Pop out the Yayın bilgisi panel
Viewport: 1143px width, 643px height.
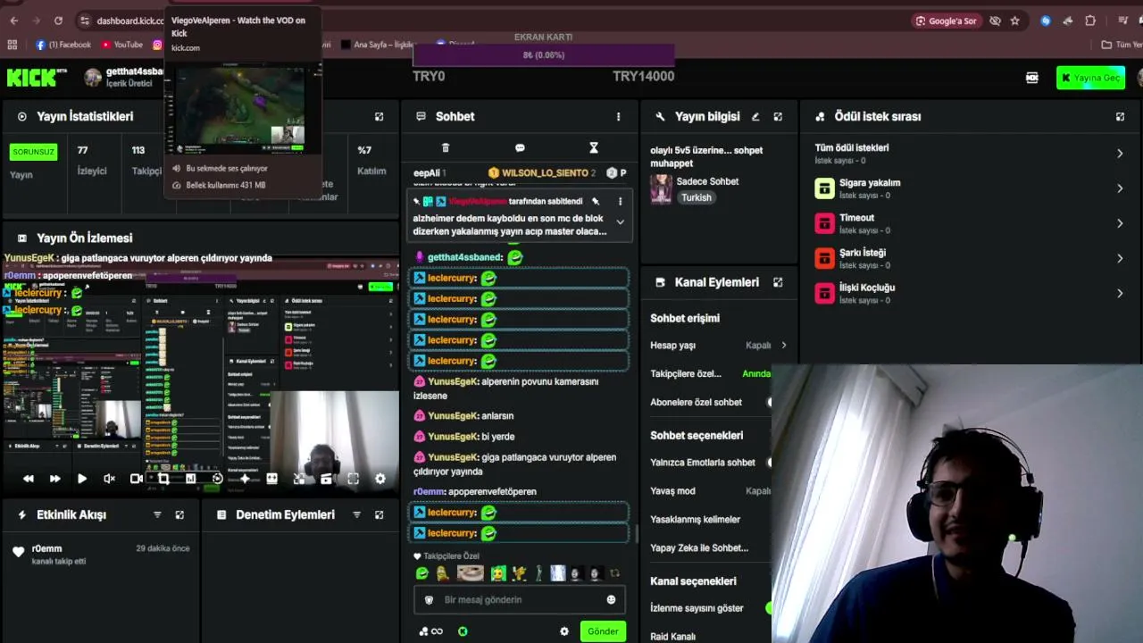pos(778,116)
